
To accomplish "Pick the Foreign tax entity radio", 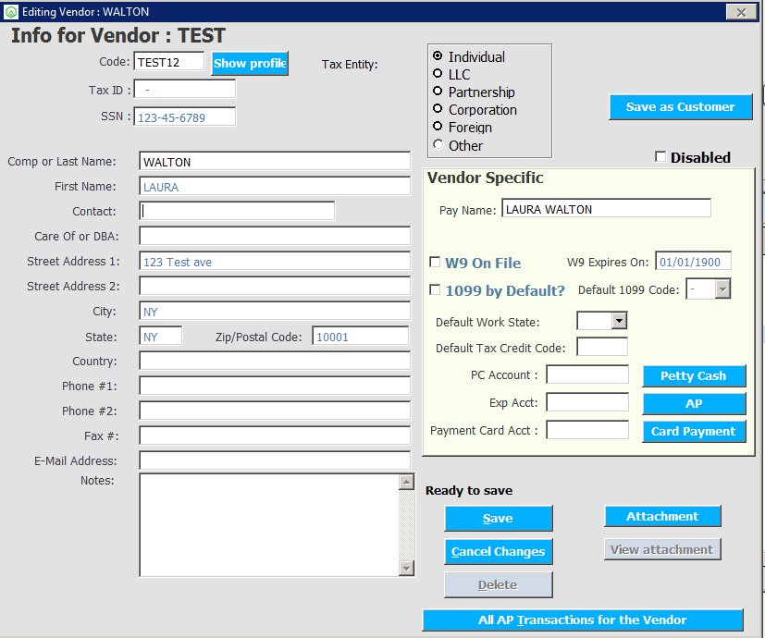I will pos(438,127).
